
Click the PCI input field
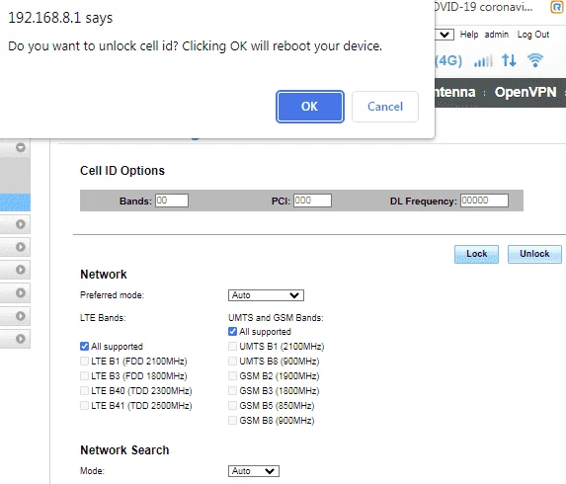click(x=312, y=201)
